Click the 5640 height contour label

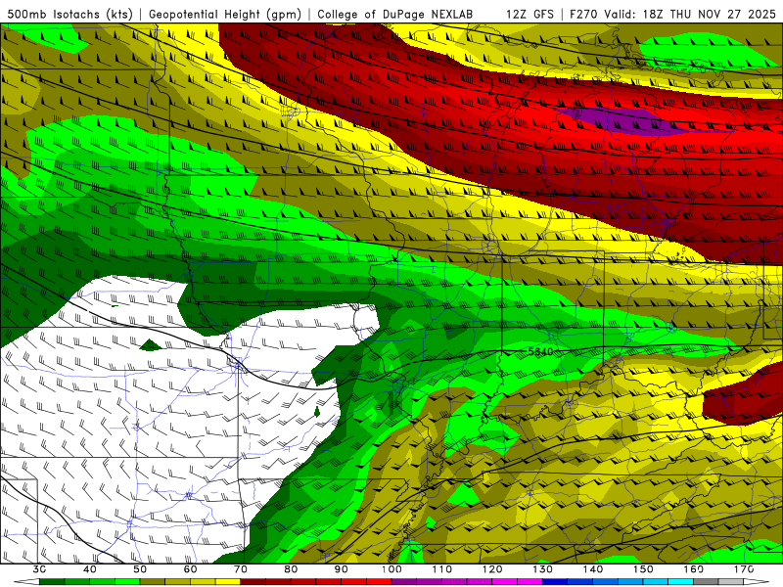(540, 352)
